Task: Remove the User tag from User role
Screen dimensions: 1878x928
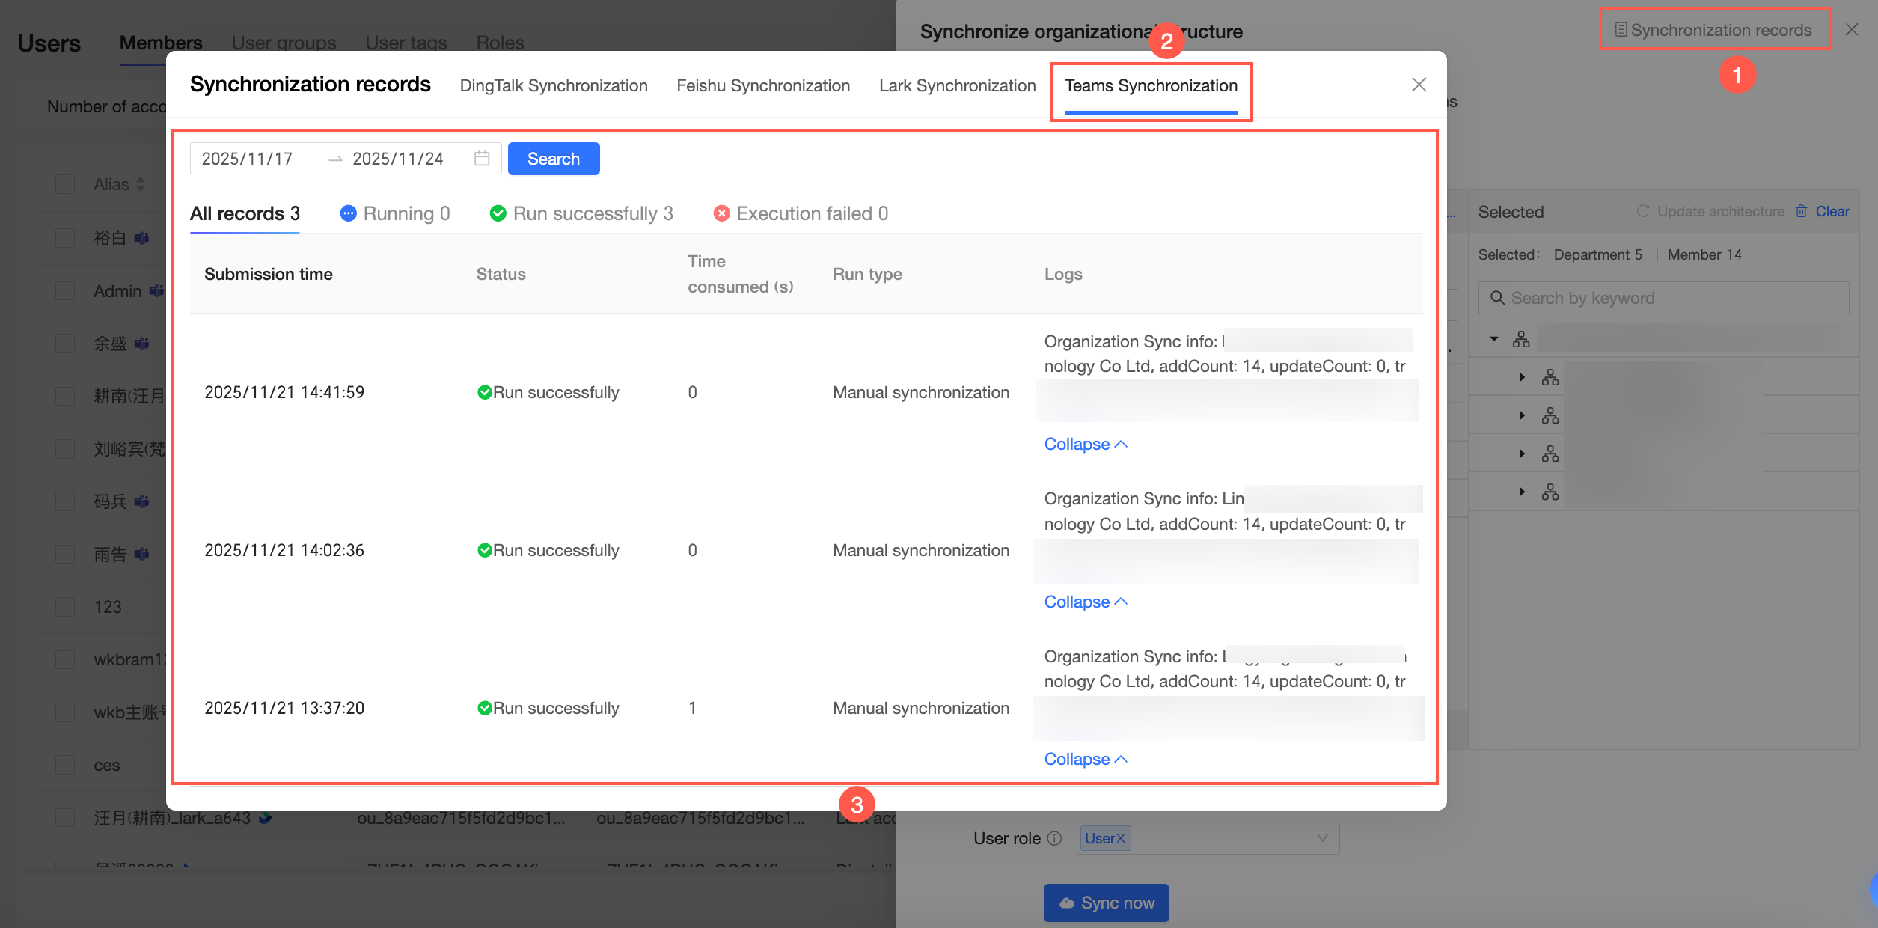Action: [x=1121, y=838]
